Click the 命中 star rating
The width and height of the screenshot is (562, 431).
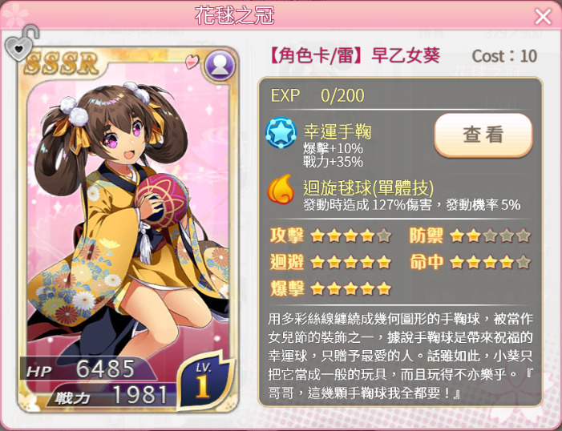pyautogui.click(x=490, y=262)
